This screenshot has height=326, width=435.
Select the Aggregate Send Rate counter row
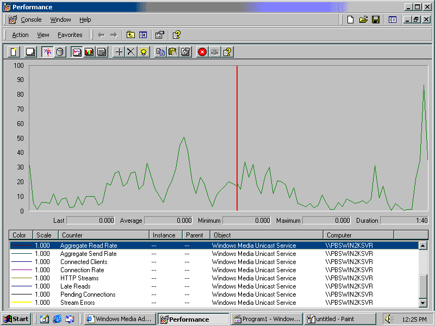(214, 254)
